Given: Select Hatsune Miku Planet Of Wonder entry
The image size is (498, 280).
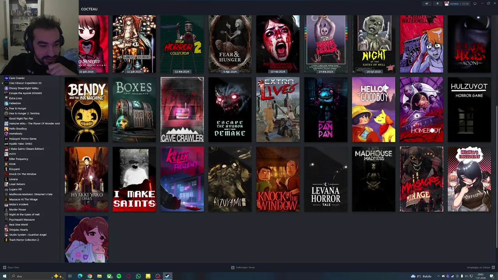Looking at the screenshot, I should [x=34, y=123].
